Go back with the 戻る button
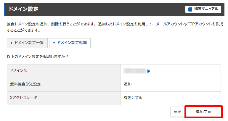 pos(177,112)
